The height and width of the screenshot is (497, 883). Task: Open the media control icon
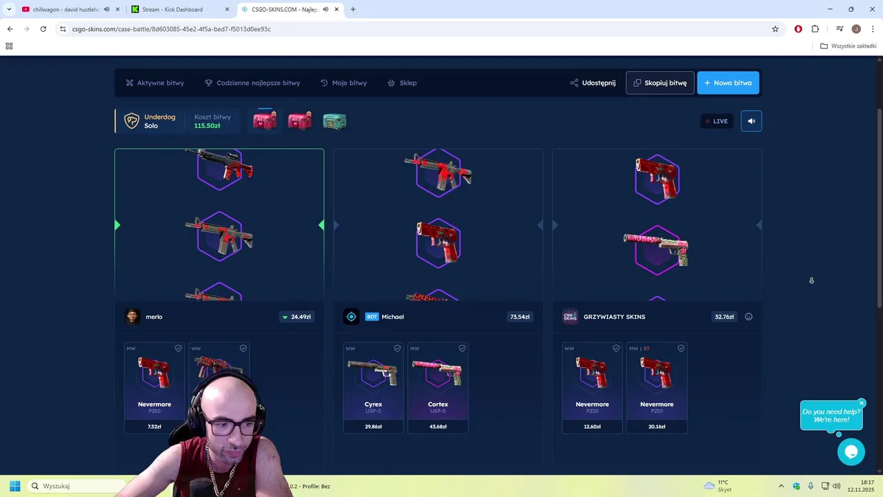(840, 29)
